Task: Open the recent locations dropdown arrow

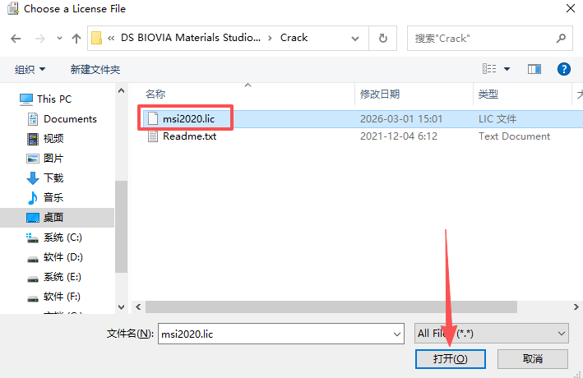Action: tap(59, 39)
